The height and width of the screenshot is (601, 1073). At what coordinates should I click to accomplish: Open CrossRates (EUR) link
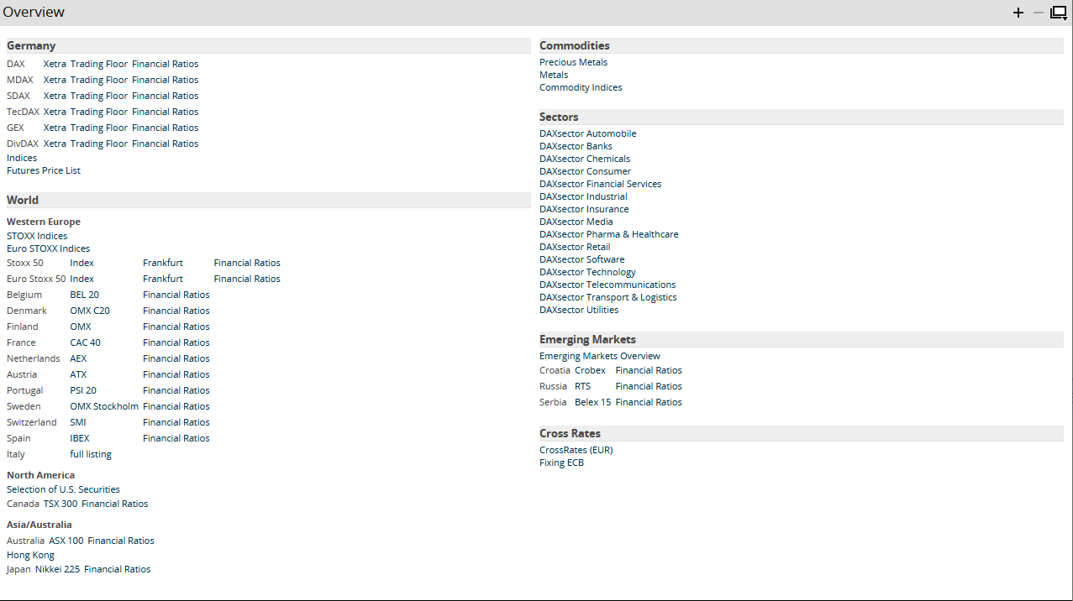(x=576, y=450)
